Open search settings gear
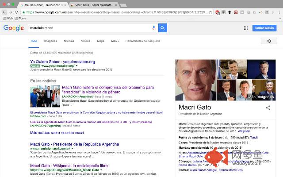The height and width of the screenshot is (177, 283). (269, 41)
